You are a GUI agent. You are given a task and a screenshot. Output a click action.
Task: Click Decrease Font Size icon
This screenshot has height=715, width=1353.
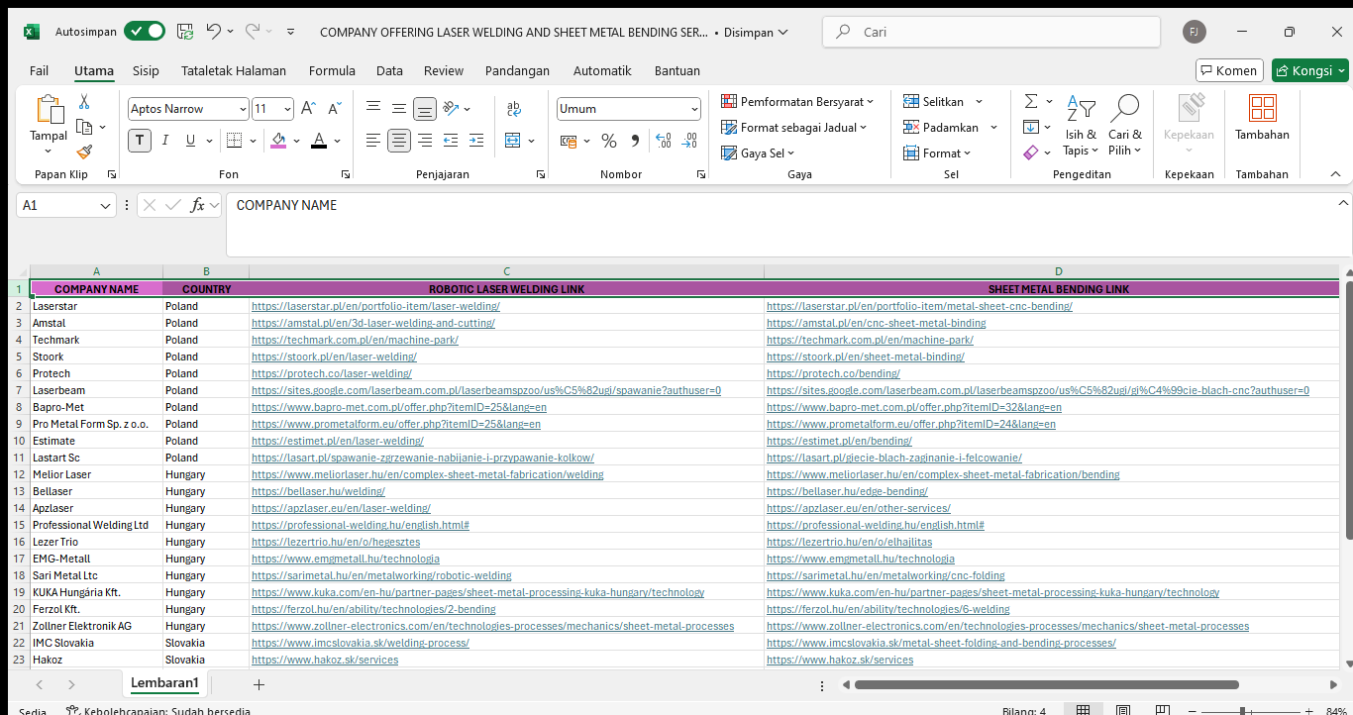click(334, 109)
